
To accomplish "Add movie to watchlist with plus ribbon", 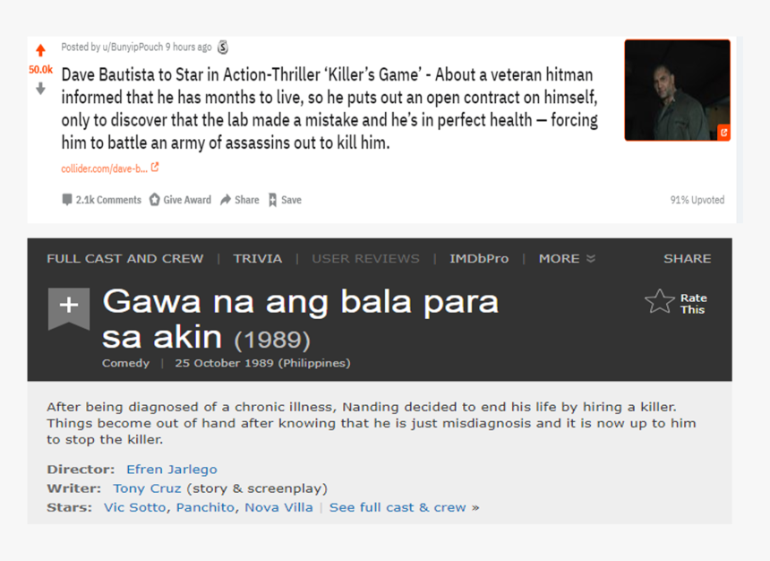I will pyautogui.click(x=69, y=308).
